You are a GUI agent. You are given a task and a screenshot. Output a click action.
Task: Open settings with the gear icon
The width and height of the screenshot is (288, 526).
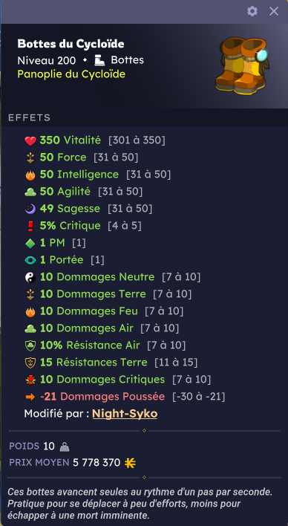click(252, 11)
